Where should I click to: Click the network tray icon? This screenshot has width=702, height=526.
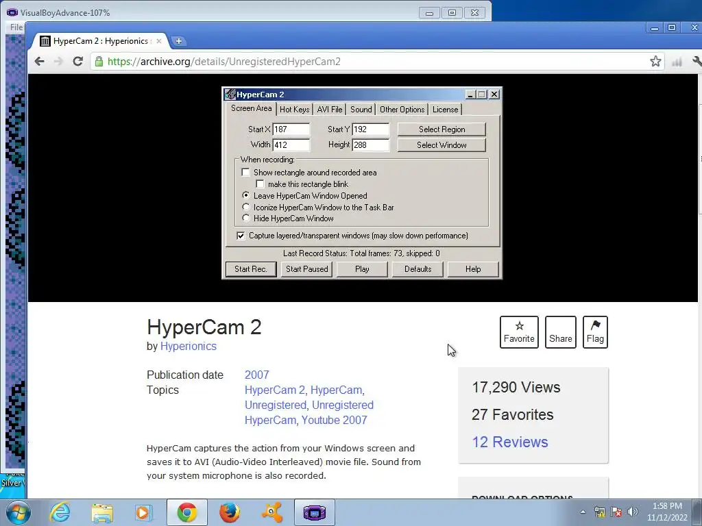599,512
